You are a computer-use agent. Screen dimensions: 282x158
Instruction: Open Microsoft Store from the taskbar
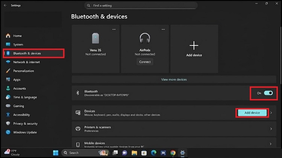(144, 153)
